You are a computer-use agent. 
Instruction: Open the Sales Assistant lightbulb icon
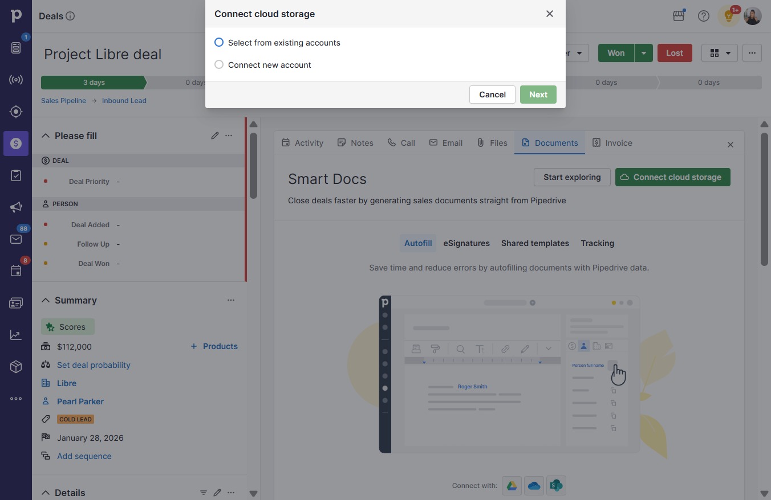(x=729, y=16)
